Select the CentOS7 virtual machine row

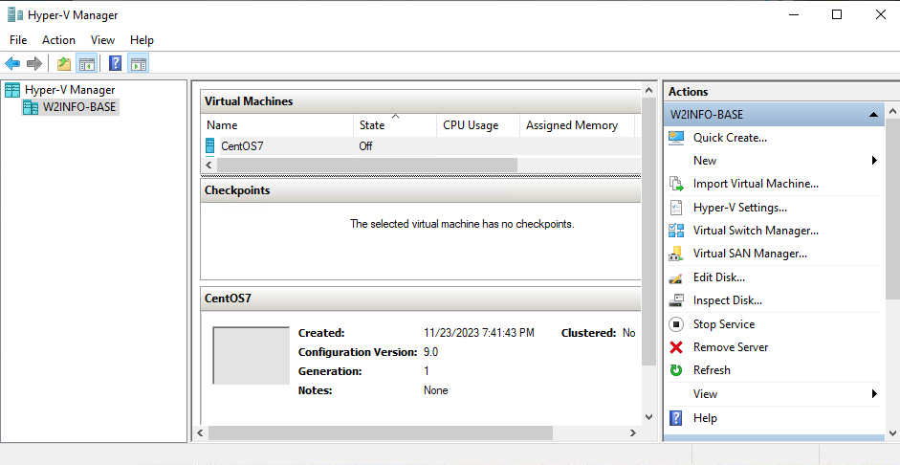pos(421,145)
